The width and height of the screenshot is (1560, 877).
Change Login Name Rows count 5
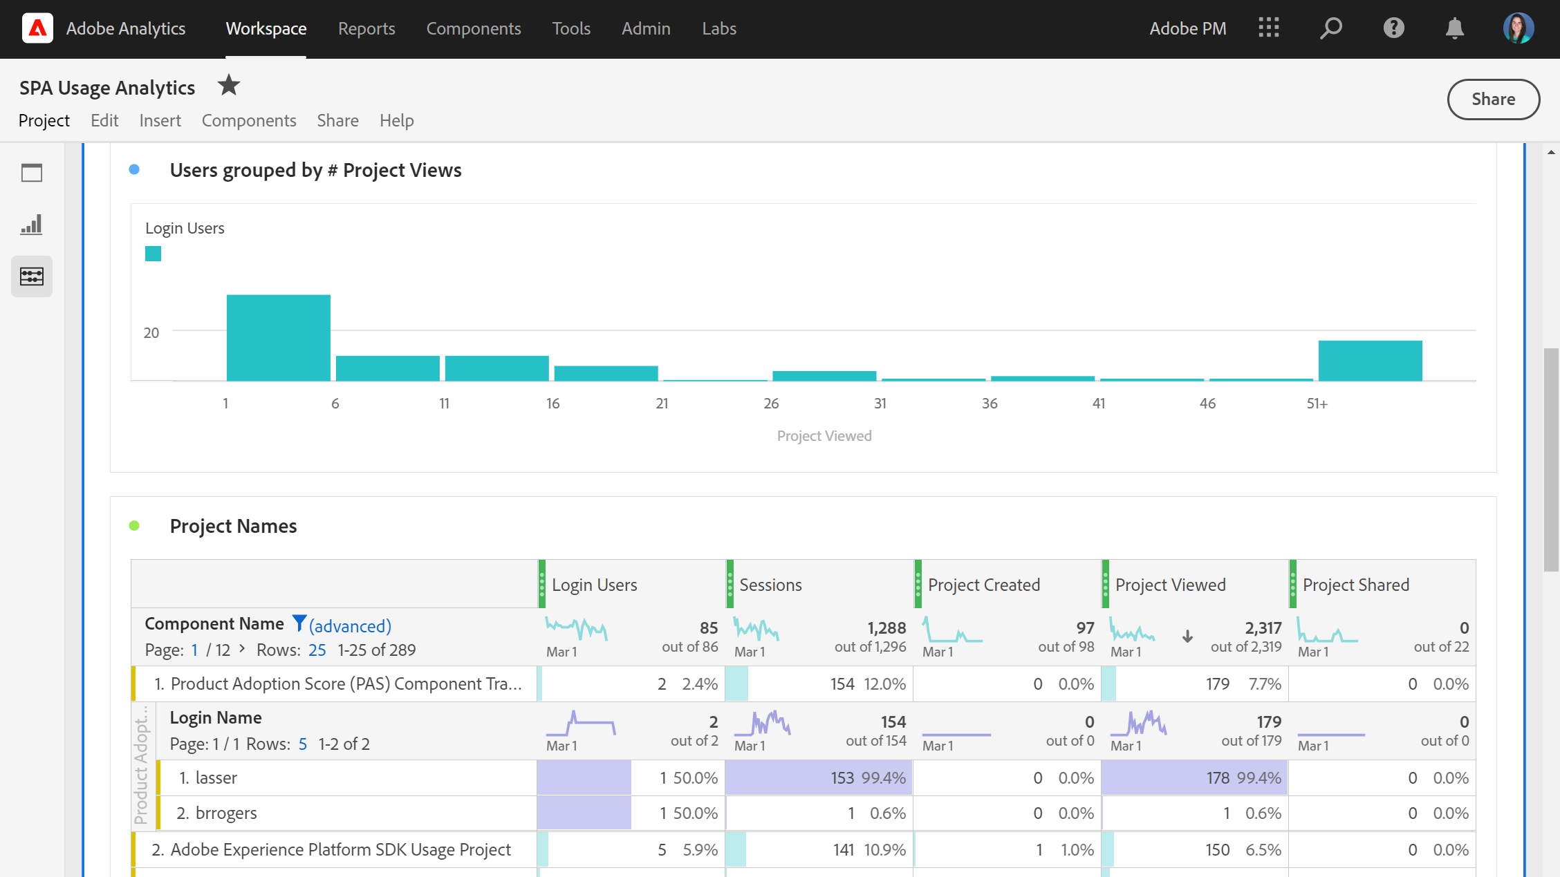tap(303, 744)
